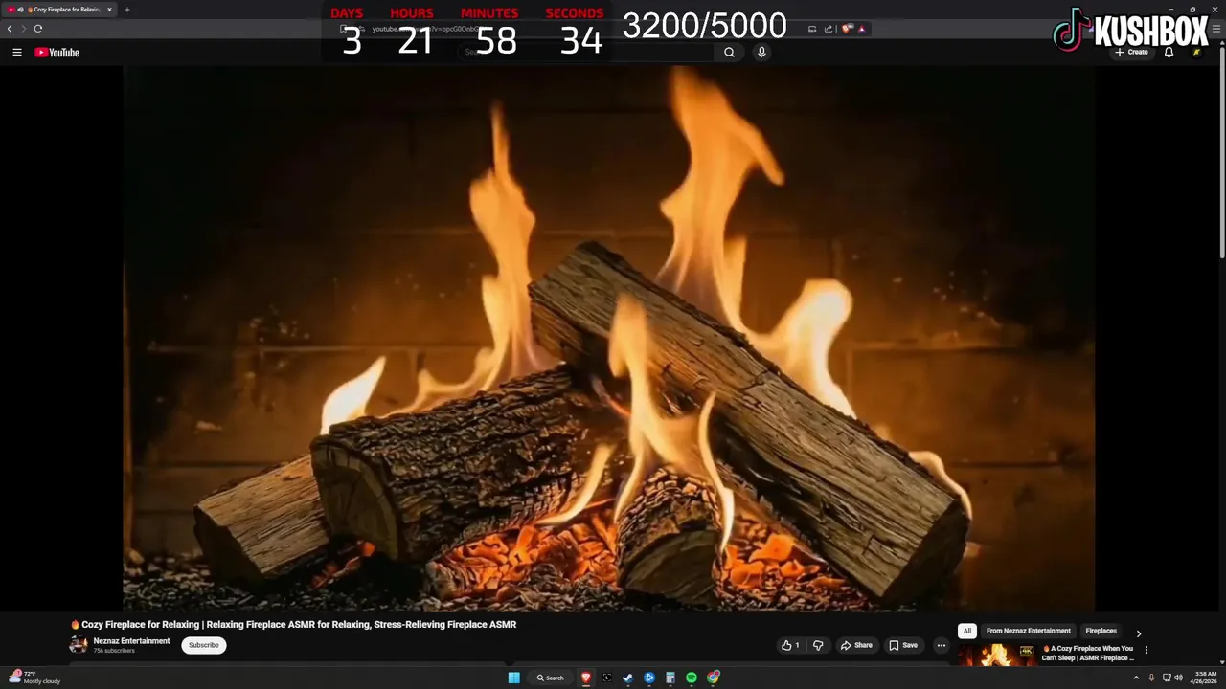Open the YouTube guide hamburger menu

17,53
